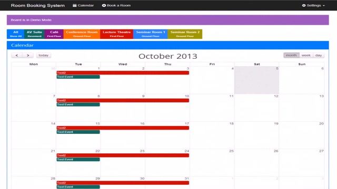
Task: Select the Sunday October 6 day cell
Action: (x=302, y=80)
